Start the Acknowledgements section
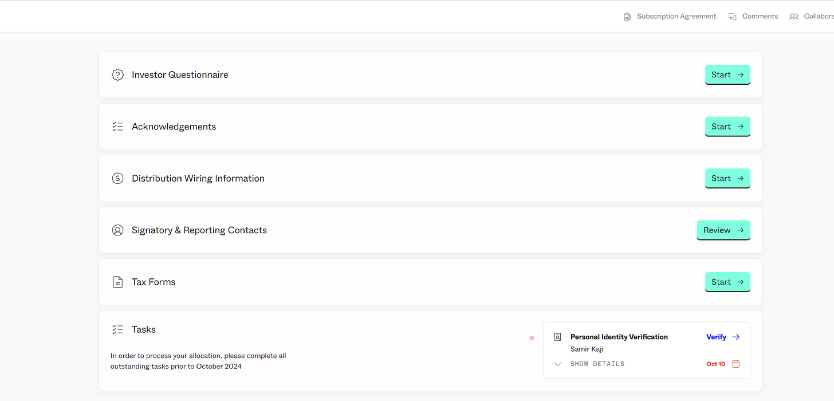The image size is (834, 401). pos(727,127)
